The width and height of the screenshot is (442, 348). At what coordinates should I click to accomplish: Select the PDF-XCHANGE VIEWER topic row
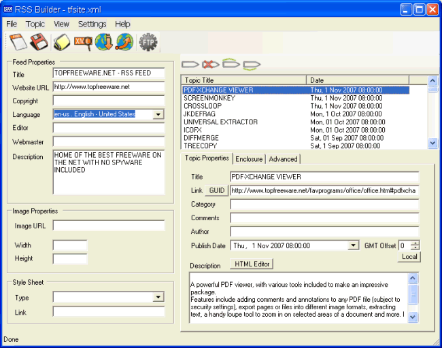(295, 90)
